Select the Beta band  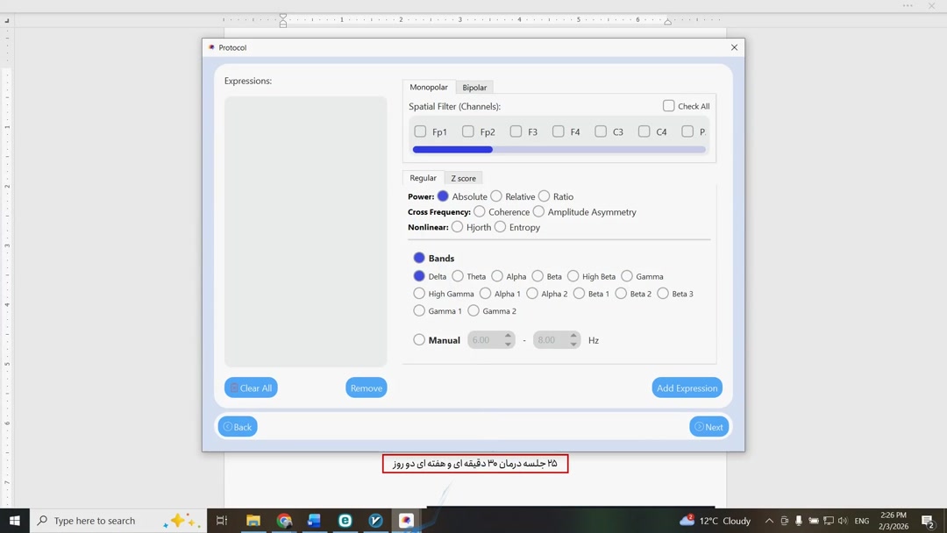(x=538, y=276)
